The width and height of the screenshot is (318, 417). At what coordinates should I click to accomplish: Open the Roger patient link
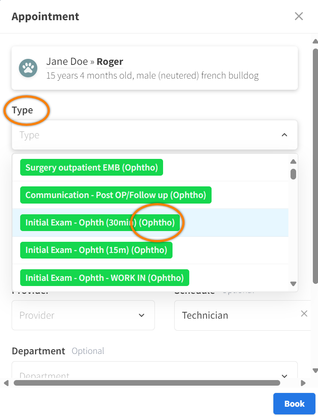[x=110, y=62]
